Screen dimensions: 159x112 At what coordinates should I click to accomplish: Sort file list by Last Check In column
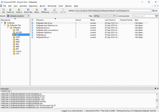pos(110,20)
